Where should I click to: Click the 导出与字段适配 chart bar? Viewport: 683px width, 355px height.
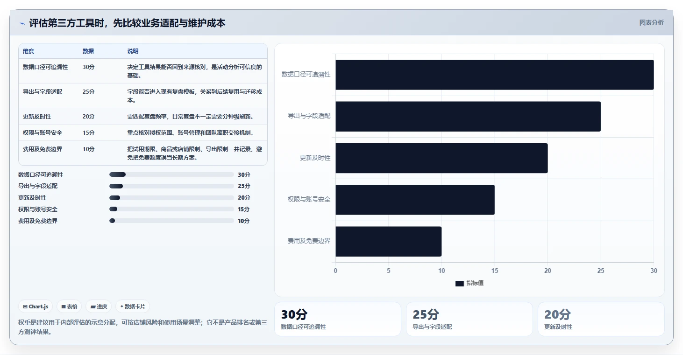click(468, 116)
